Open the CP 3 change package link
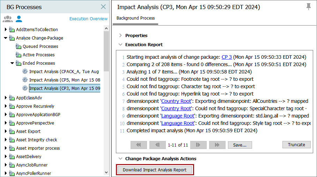 227,57
